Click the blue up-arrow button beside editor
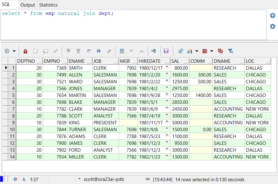Viewport: 278px width, 184px height. pos(273,16)
